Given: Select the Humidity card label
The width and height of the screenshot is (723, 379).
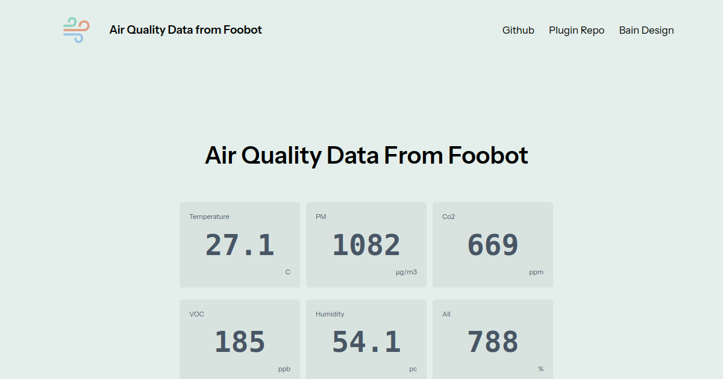Looking at the screenshot, I should (330, 314).
